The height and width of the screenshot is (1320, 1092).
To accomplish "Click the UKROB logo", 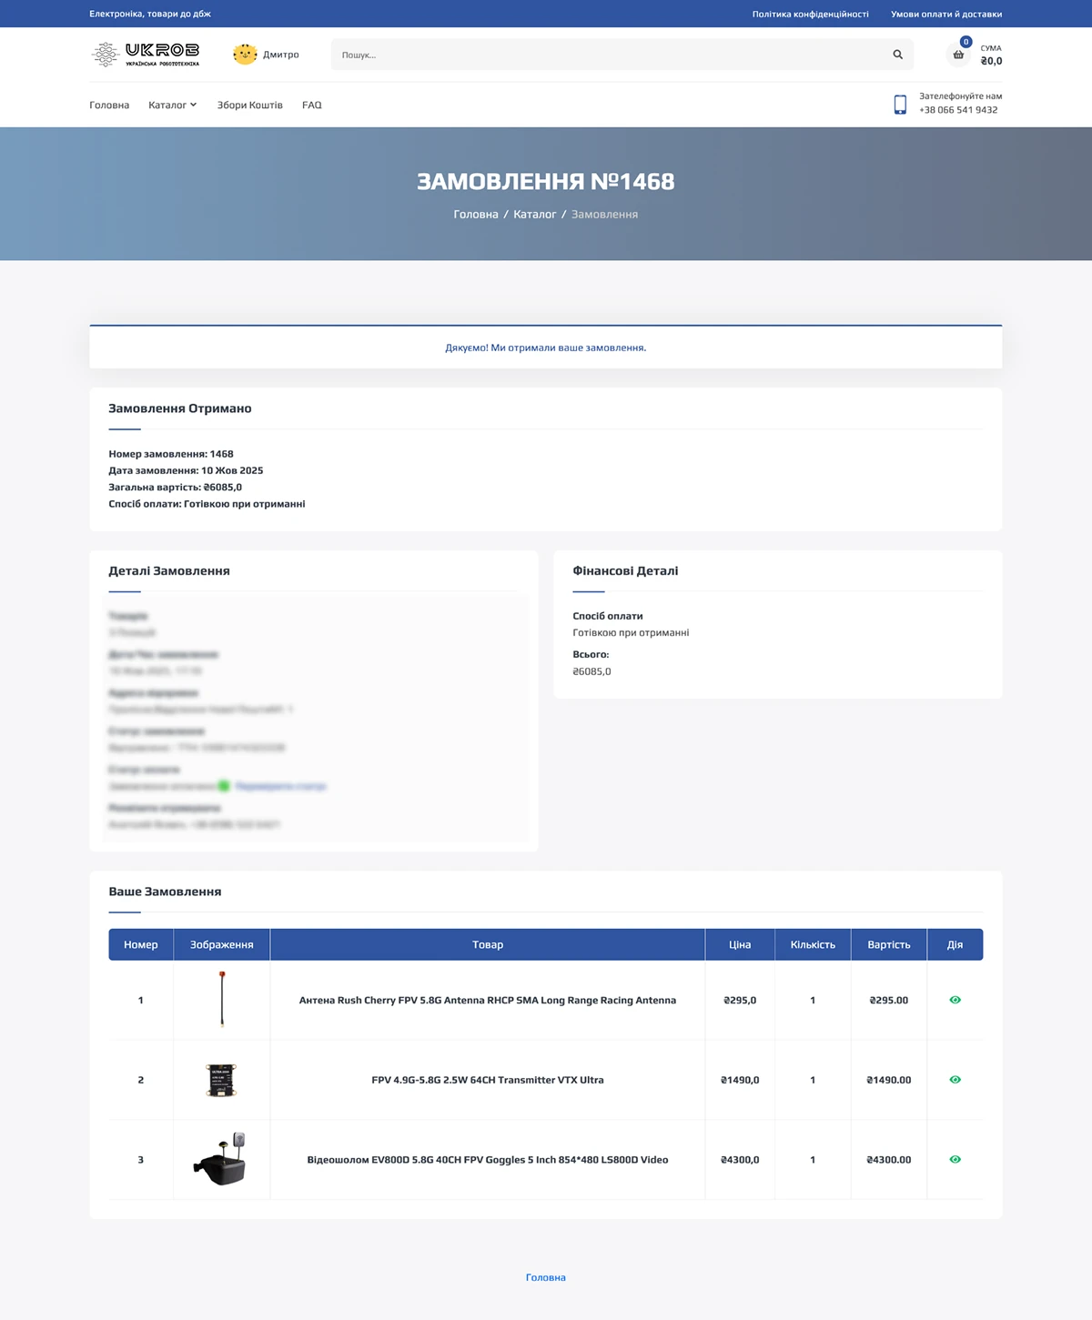I will [x=146, y=55].
